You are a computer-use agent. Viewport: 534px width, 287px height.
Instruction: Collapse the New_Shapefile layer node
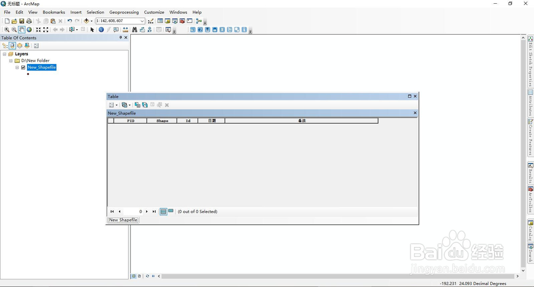[17, 67]
